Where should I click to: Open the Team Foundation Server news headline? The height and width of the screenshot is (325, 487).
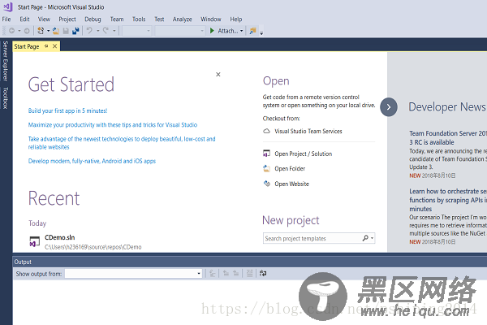[x=448, y=137]
